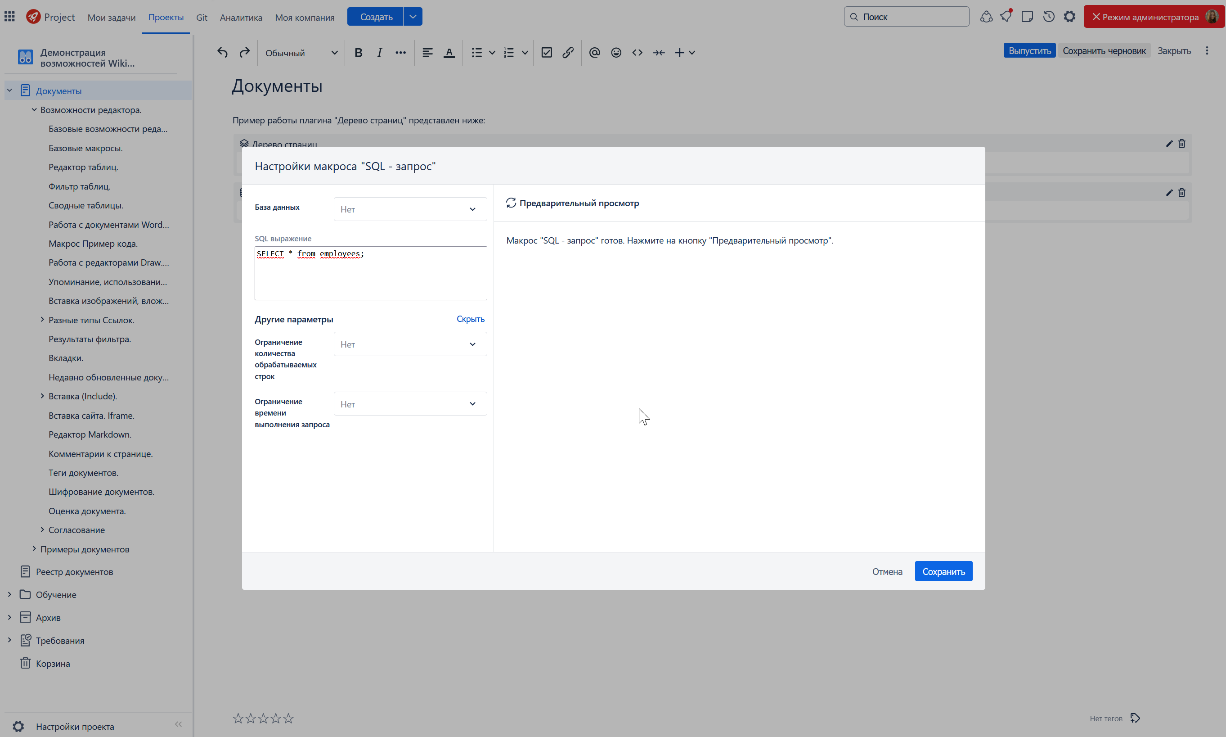Click the undo arrow in toolbar
This screenshot has height=737, width=1226.
(222, 53)
